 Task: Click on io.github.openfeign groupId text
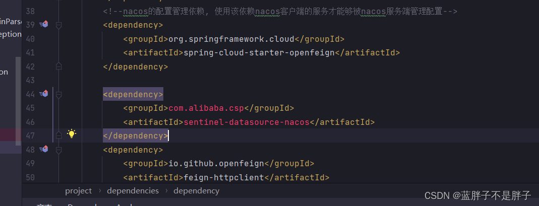pos(216,163)
